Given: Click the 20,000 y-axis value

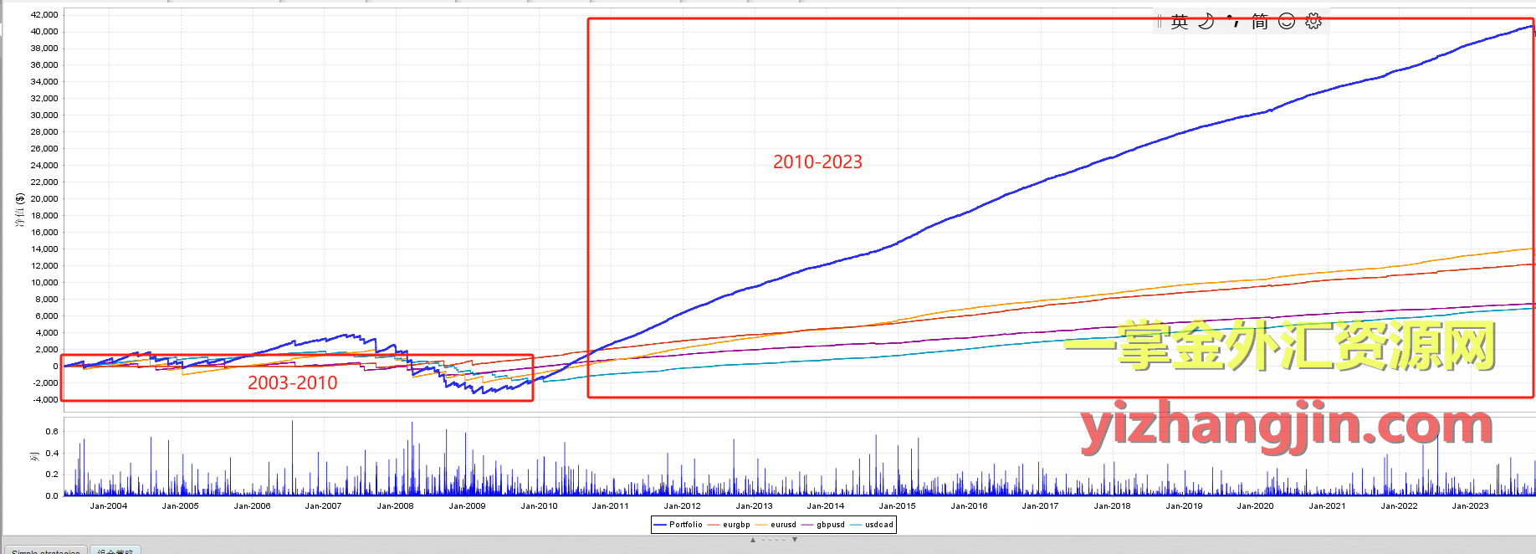Looking at the screenshot, I should [x=44, y=199].
